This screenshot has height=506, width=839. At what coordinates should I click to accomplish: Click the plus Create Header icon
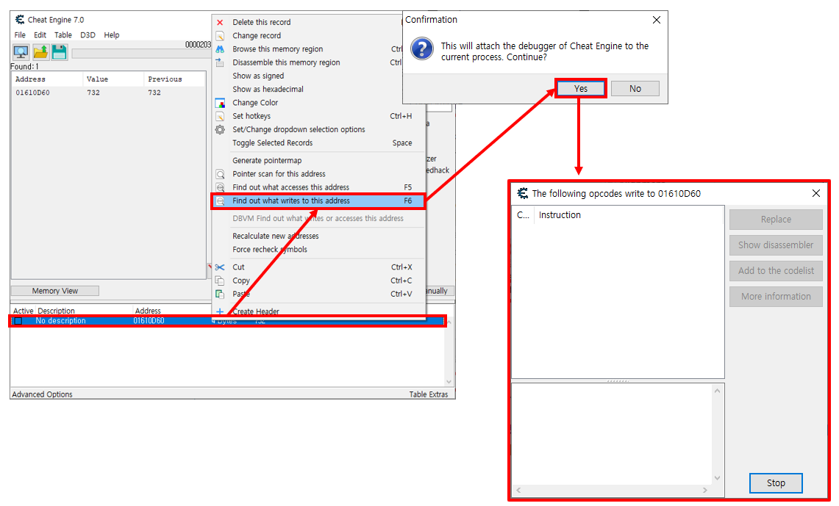(220, 311)
